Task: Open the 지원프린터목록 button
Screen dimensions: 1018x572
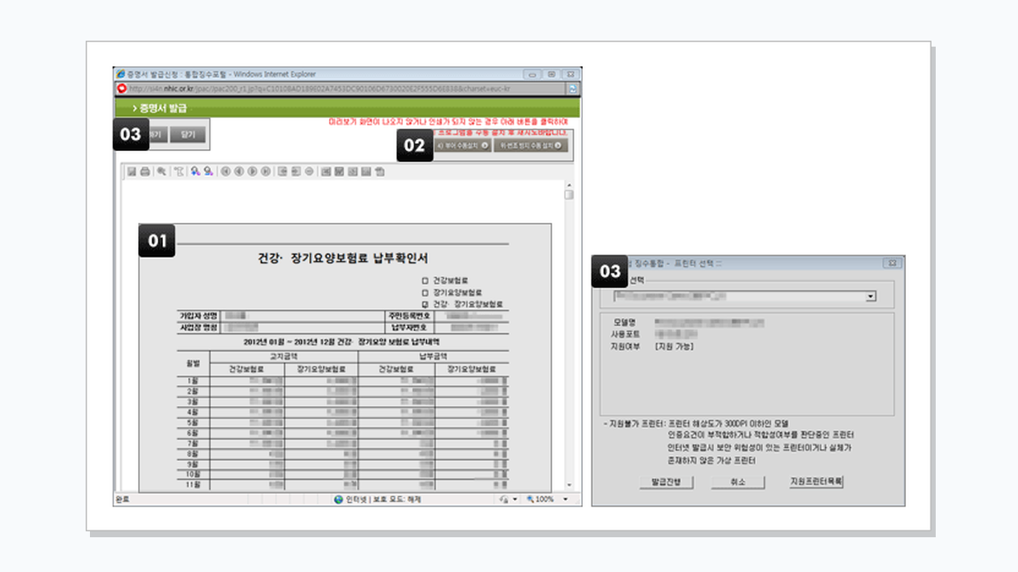Action: pyautogui.click(x=816, y=482)
